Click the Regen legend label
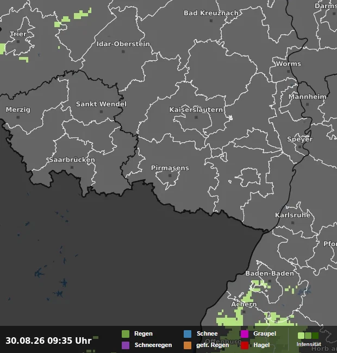337x353 pixels. (143, 333)
